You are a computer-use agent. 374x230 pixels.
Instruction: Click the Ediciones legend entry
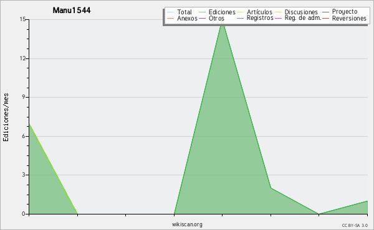217,12
